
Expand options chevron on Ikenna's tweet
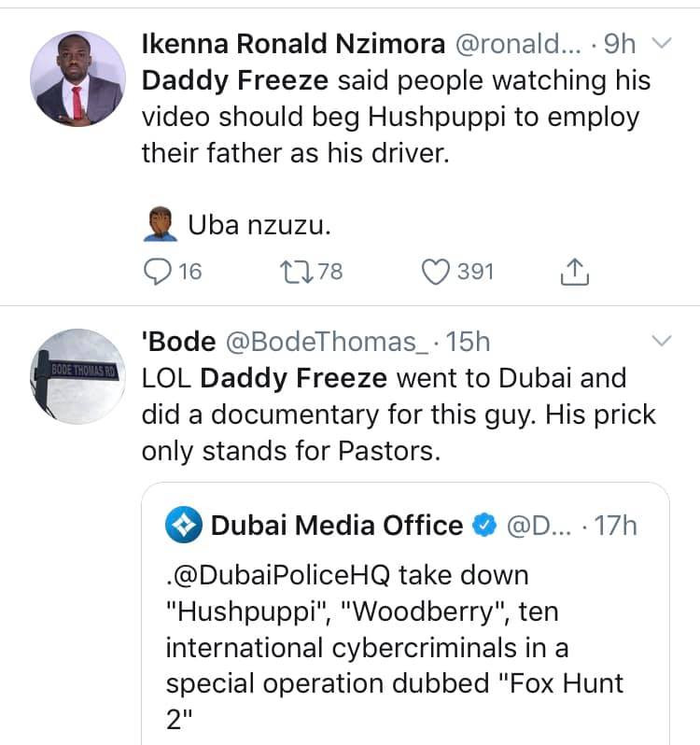pyautogui.click(x=662, y=43)
